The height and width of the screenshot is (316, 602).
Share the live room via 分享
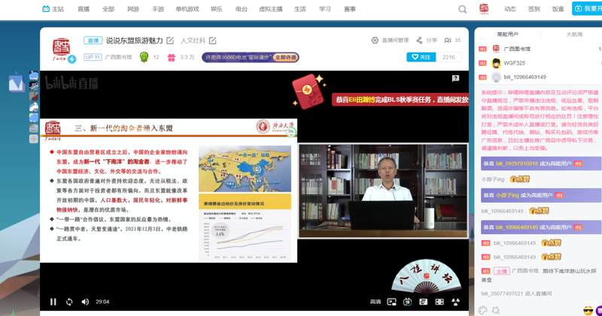(x=427, y=41)
